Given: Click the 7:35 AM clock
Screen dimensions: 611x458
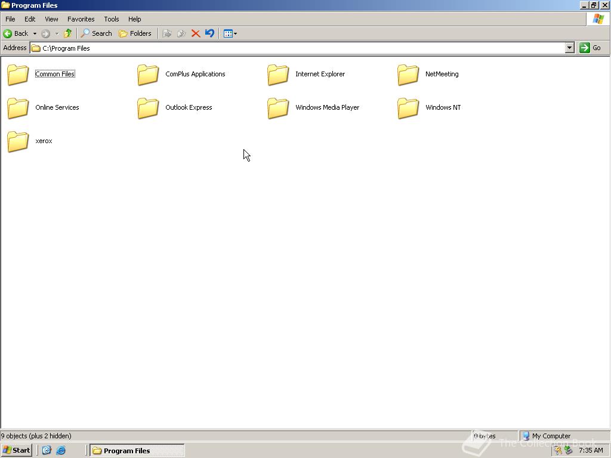Looking at the screenshot, I should [x=591, y=450].
